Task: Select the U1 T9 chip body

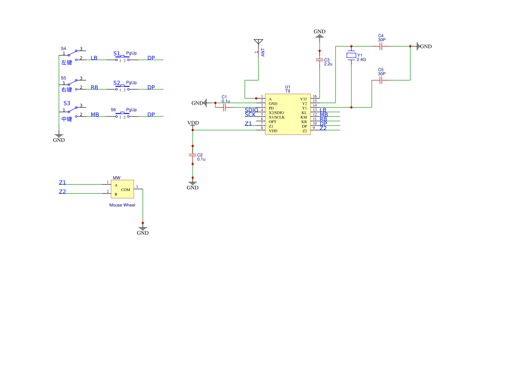Action: [x=287, y=115]
